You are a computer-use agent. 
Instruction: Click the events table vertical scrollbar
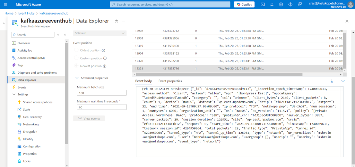345,50
